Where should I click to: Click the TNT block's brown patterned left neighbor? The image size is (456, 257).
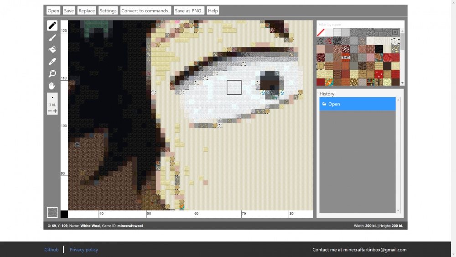[337, 57]
